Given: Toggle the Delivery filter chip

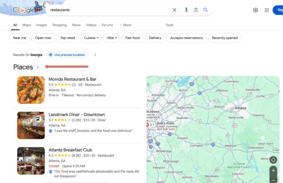Looking at the screenshot, I should coord(155,38).
